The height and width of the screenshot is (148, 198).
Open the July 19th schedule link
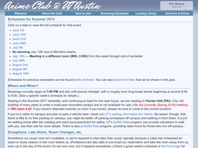pyautogui.click(x=19, y=56)
